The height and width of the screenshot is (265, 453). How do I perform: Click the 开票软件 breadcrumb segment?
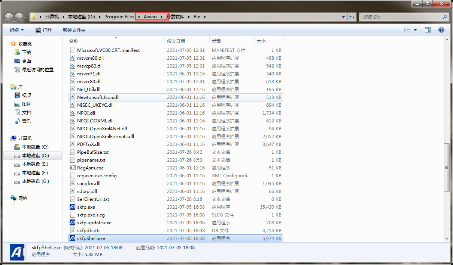point(175,17)
